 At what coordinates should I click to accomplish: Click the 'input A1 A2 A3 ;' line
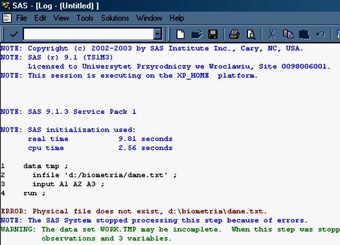[x=68, y=184]
